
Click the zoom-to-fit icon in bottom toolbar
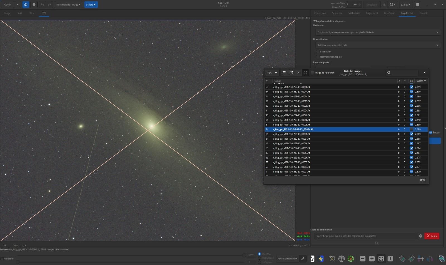381,259
